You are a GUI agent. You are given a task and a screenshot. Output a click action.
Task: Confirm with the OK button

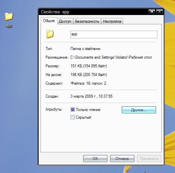tap(95, 158)
